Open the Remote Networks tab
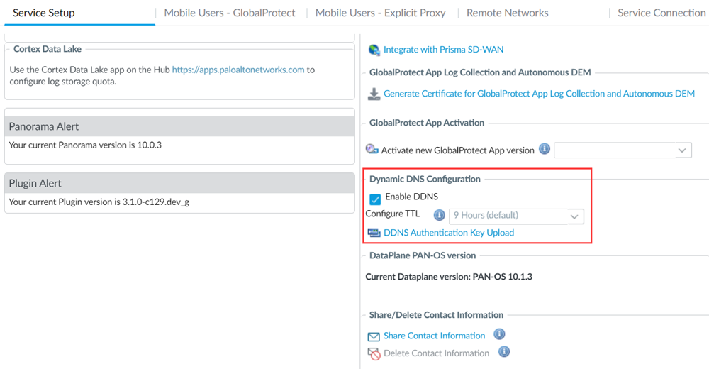The image size is (709, 369). pos(508,13)
